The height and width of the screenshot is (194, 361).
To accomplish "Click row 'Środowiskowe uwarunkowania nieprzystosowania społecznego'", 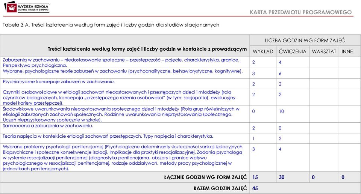I will pos(180,114).
